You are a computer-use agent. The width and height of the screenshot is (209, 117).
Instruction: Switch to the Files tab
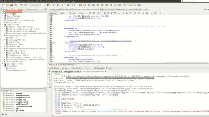coord(13,9)
